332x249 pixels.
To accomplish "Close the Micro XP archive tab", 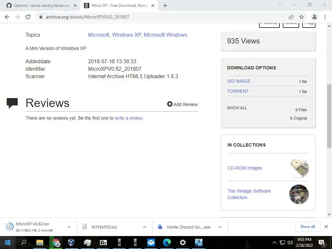I will 153,6.
